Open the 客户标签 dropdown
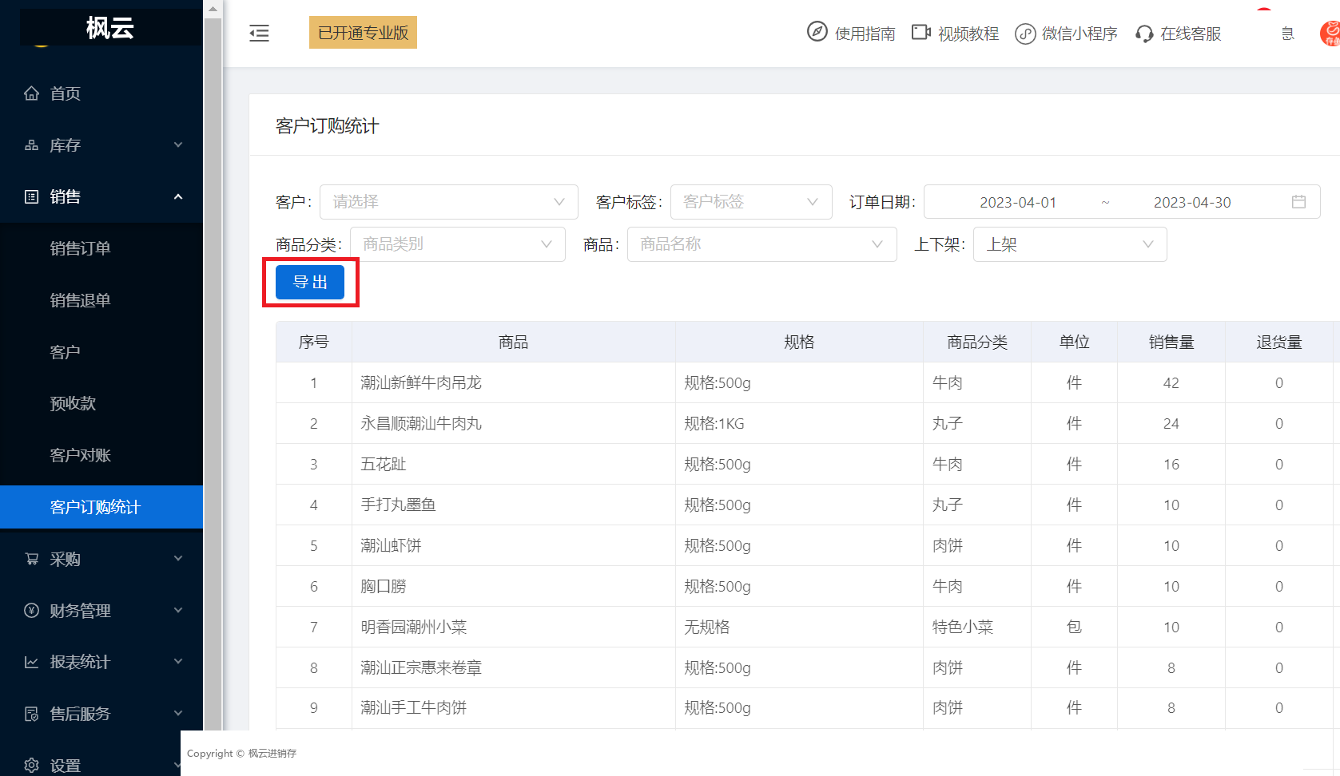 751,202
